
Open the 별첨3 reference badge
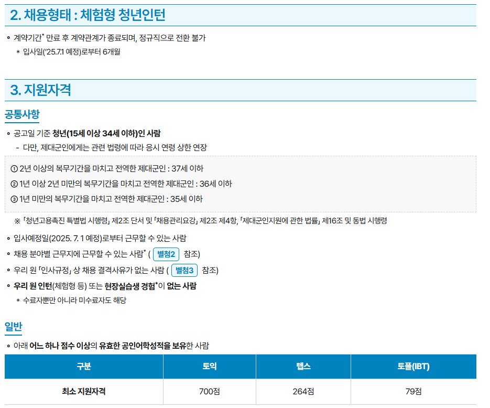(184, 271)
